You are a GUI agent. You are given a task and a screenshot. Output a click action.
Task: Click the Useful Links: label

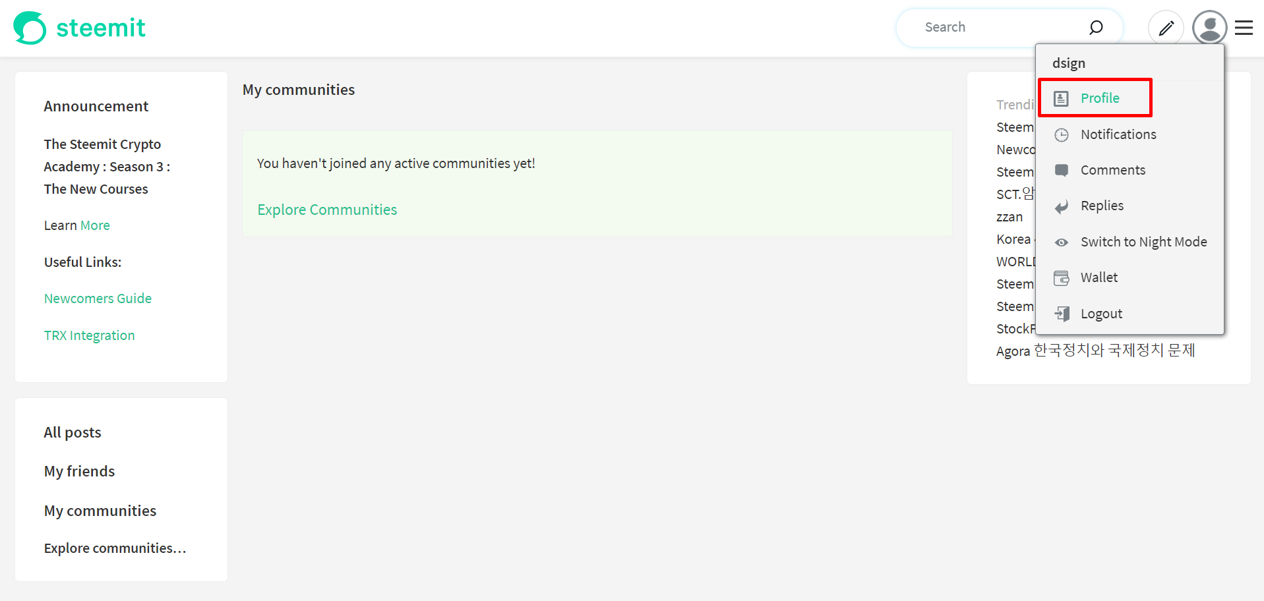(82, 262)
